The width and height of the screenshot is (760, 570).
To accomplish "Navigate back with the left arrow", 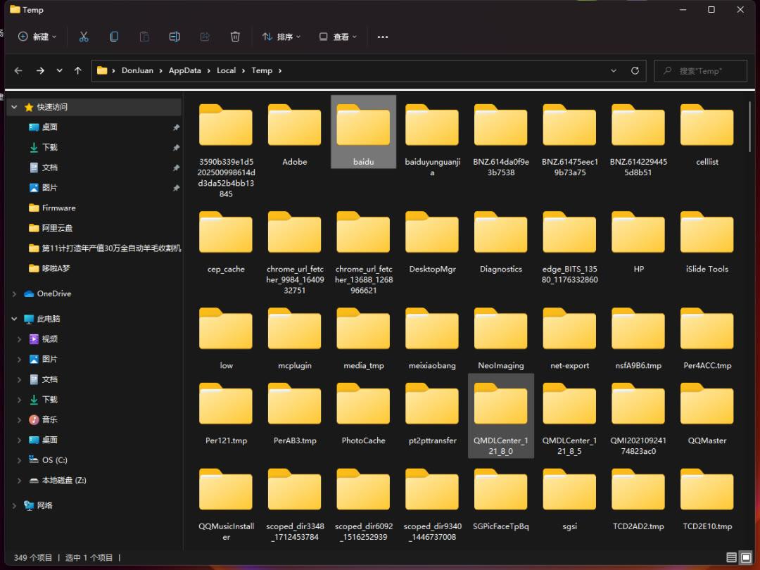I will tap(18, 71).
